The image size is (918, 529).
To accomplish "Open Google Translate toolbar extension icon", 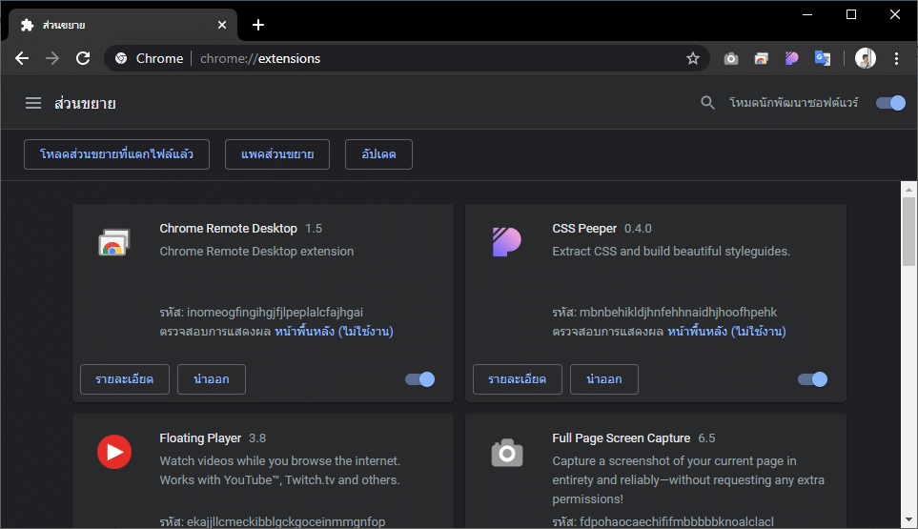I will [x=823, y=58].
